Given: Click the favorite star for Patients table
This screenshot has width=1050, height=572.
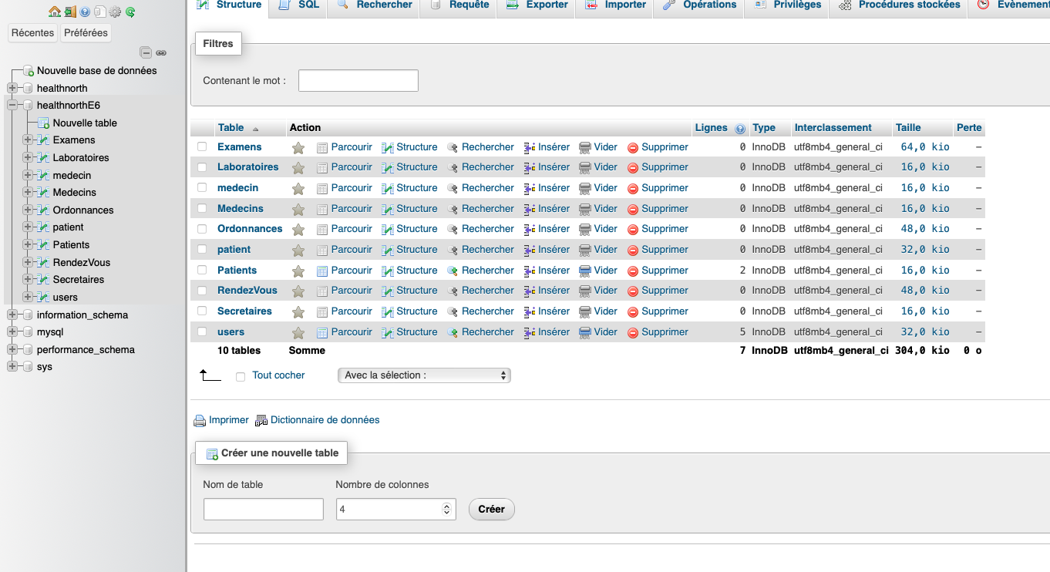Looking at the screenshot, I should coord(298,271).
